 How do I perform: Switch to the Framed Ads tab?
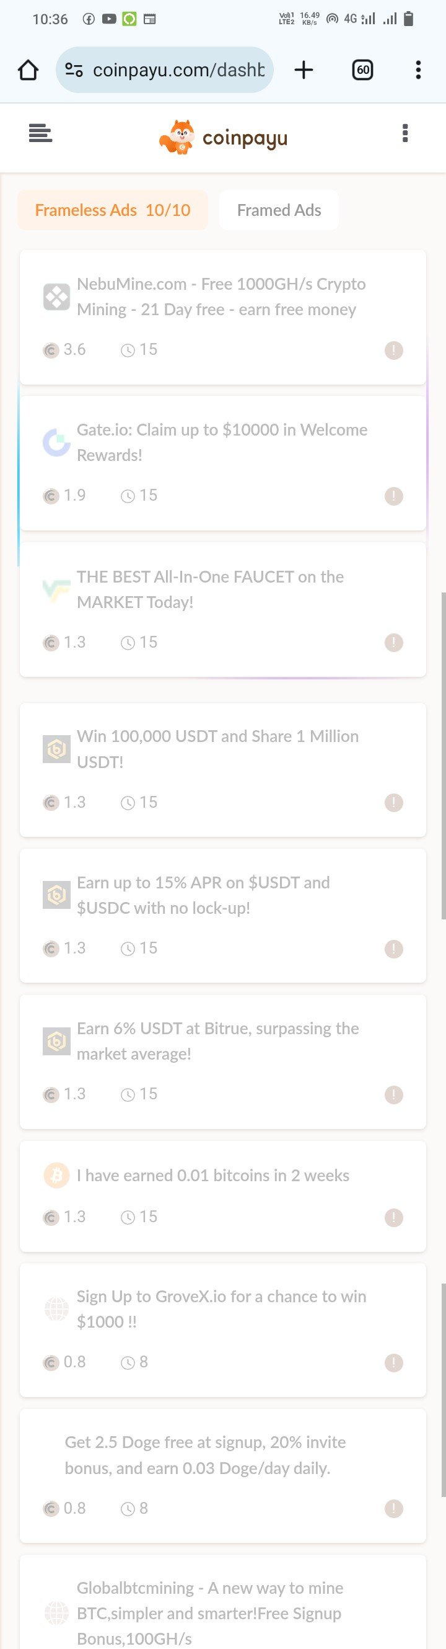point(279,210)
